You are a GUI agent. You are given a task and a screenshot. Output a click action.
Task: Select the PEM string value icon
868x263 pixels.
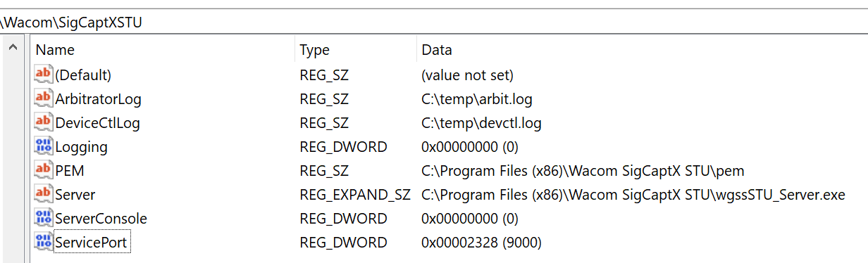[x=44, y=169]
